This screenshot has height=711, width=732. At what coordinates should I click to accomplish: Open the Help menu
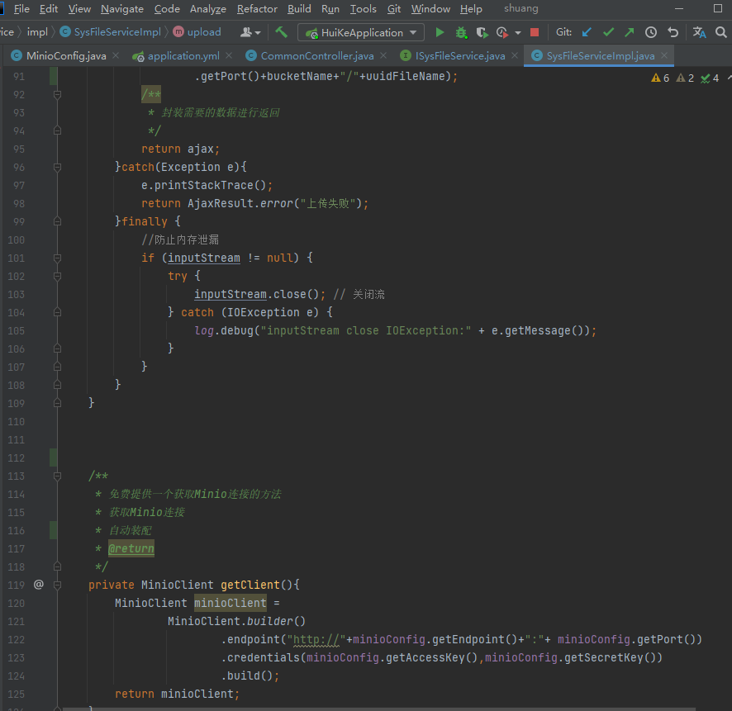[x=471, y=9]
